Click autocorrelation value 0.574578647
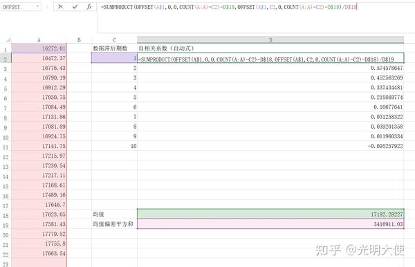 point(270,68)
